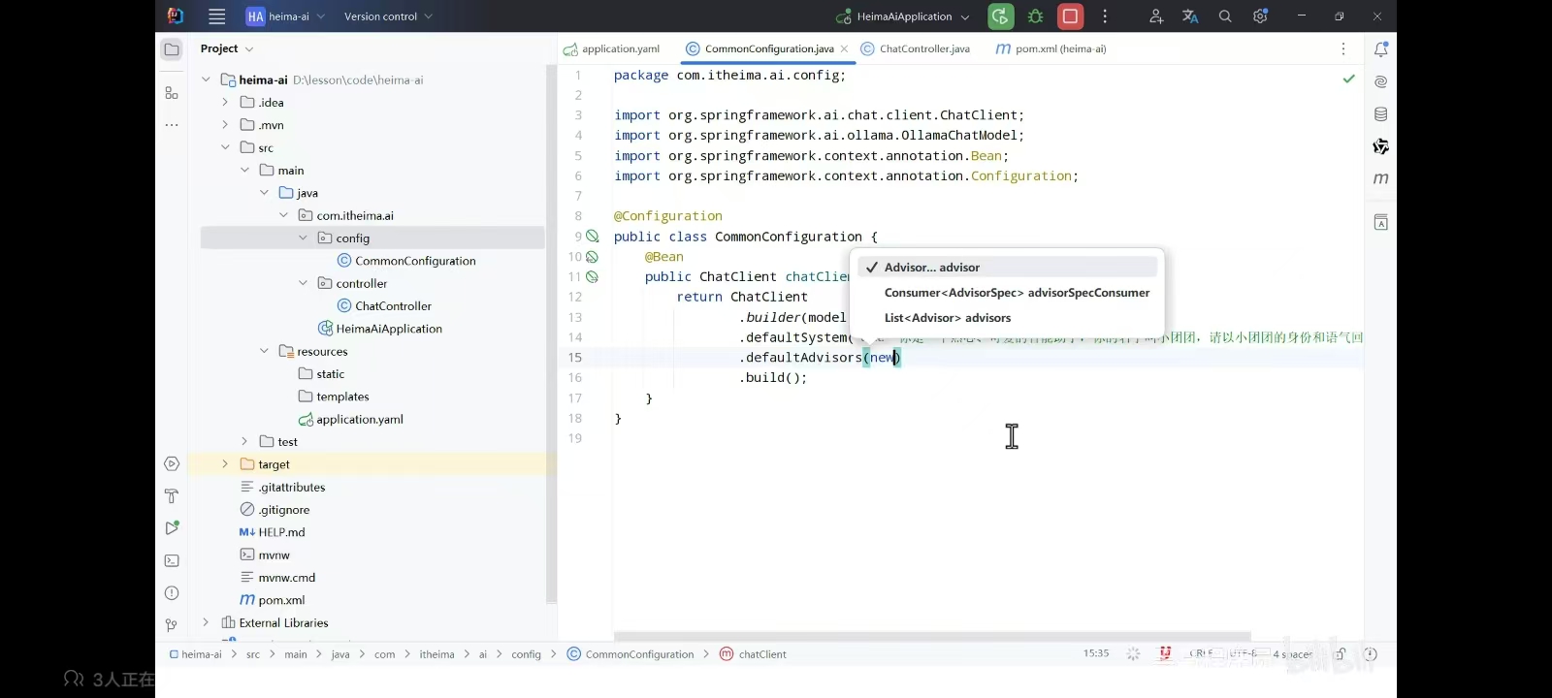Open the main hamburger menu
This screenshot has height=698, width=1552.
tap(217, 16)
